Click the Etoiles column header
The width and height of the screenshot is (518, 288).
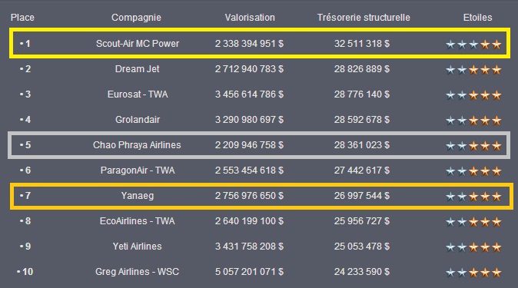coord(477,18)
